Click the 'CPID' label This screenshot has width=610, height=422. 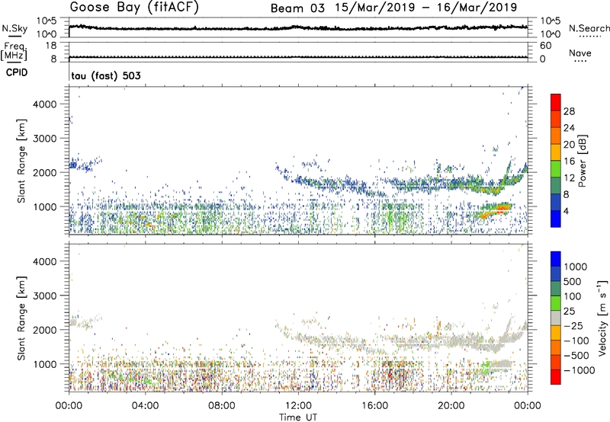coord(17,72)
